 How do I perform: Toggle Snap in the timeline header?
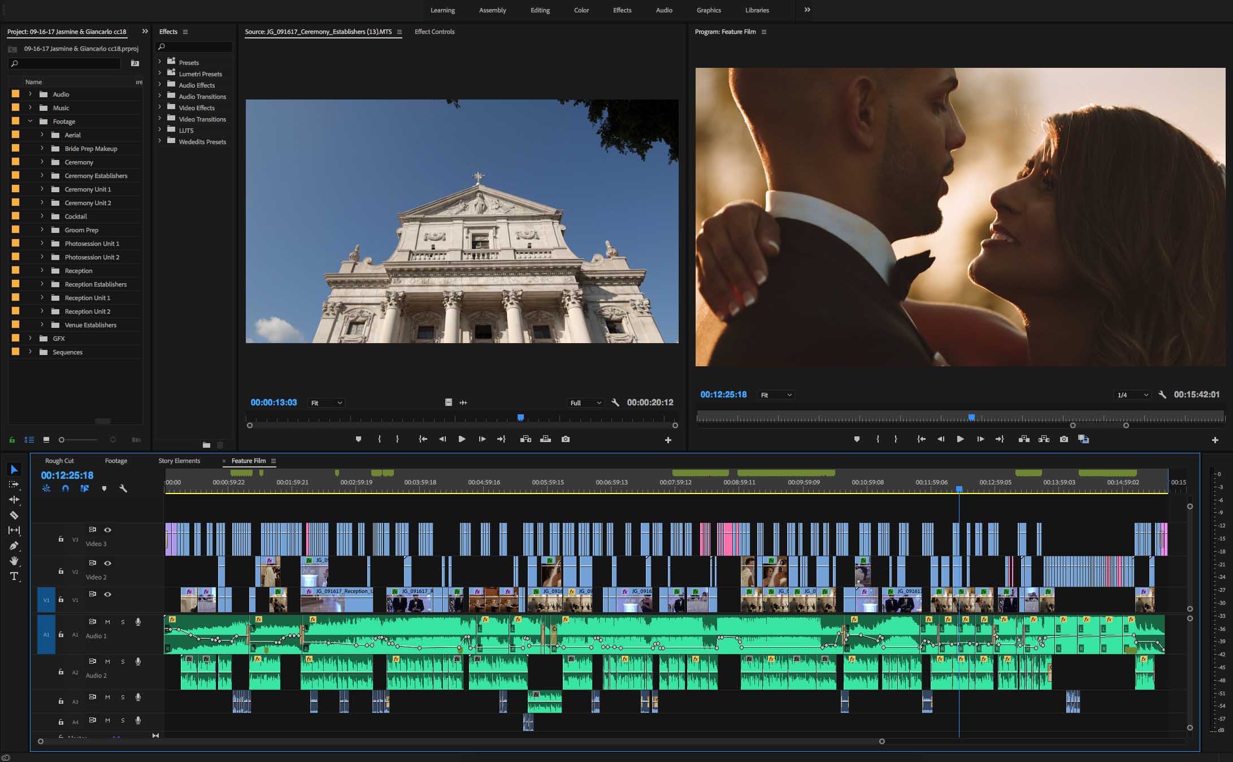point(66,489)
